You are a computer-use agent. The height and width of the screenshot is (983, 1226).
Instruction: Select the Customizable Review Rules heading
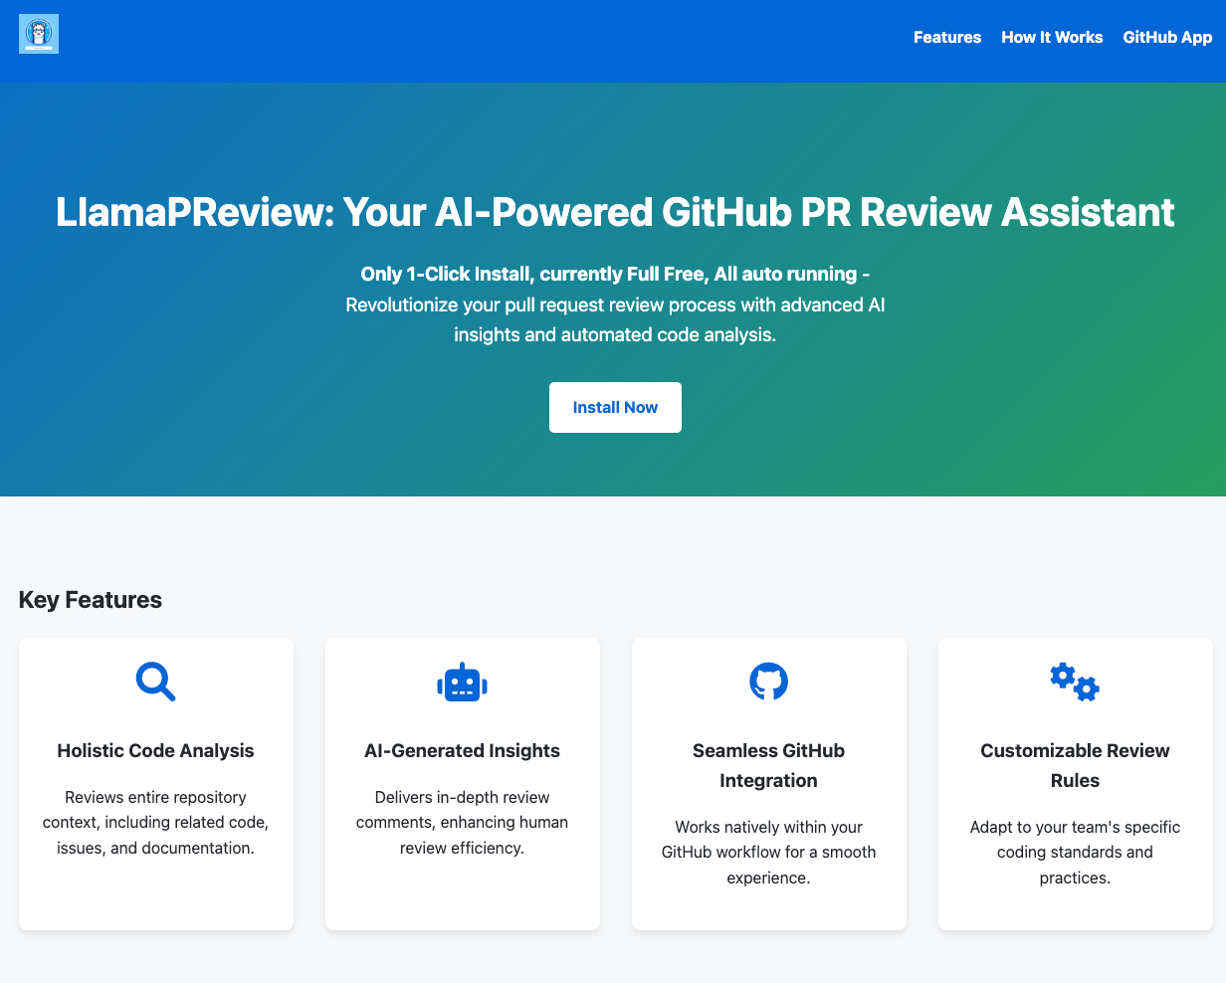(x=1075, y=765)
